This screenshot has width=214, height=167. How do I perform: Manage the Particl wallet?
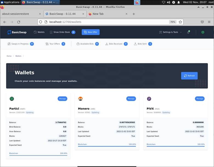pos(63,99)
